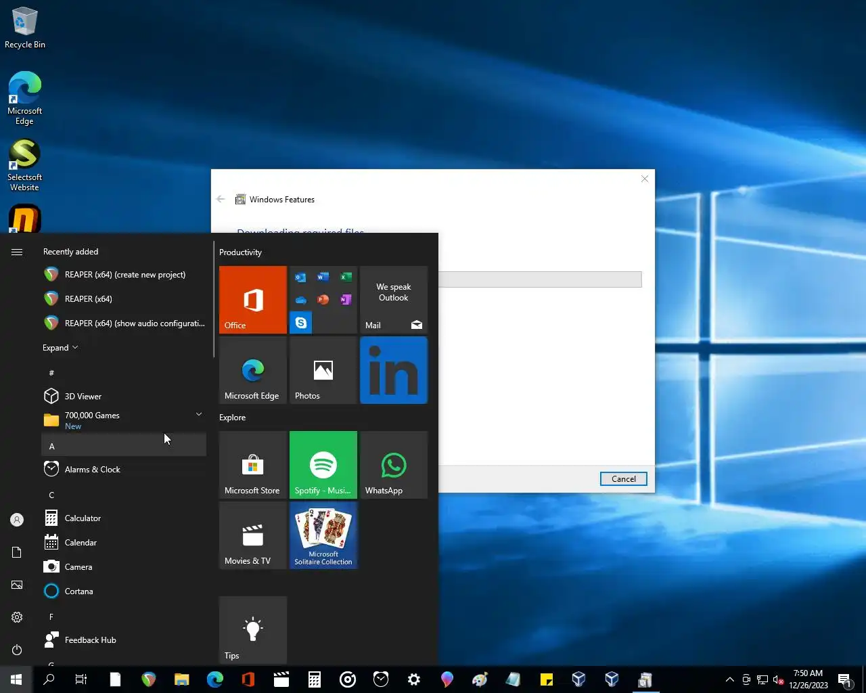Image resolution: width=866 pixels, height=693 pixels.
Task: Open Office from the taskbar
Action: [248, 679]
